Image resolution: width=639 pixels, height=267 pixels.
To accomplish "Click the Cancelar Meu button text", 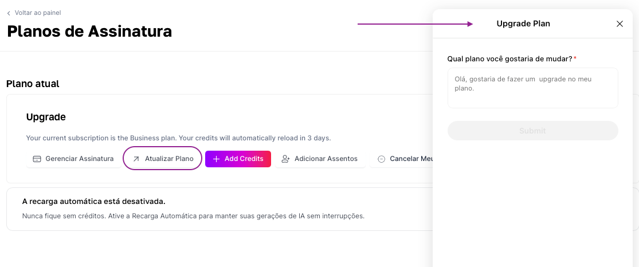I will click(410, 159).
